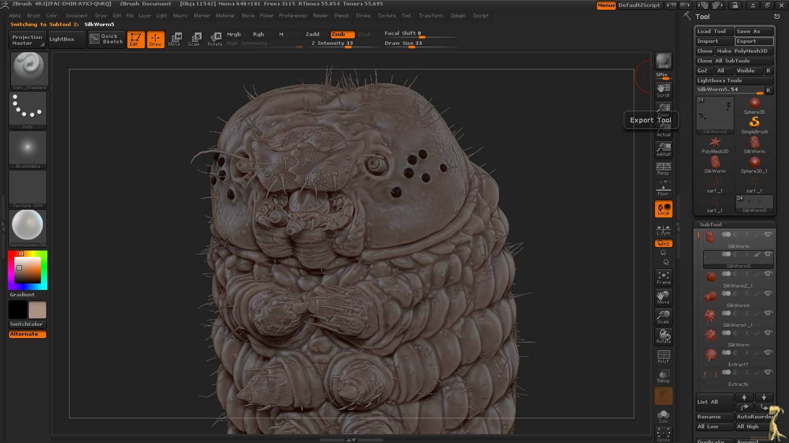Select the Sphere3D_1 tool
This screenshot has width=789, height=443.
[754, 164]
